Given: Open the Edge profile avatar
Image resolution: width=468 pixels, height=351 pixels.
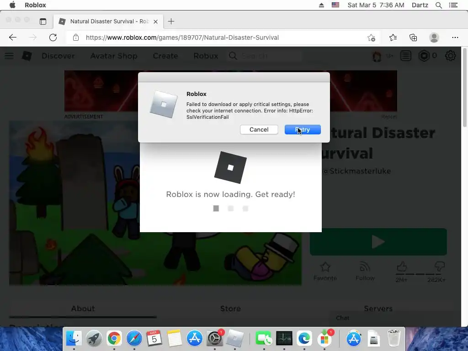Looking at the screenshot, I should point(434,37).
